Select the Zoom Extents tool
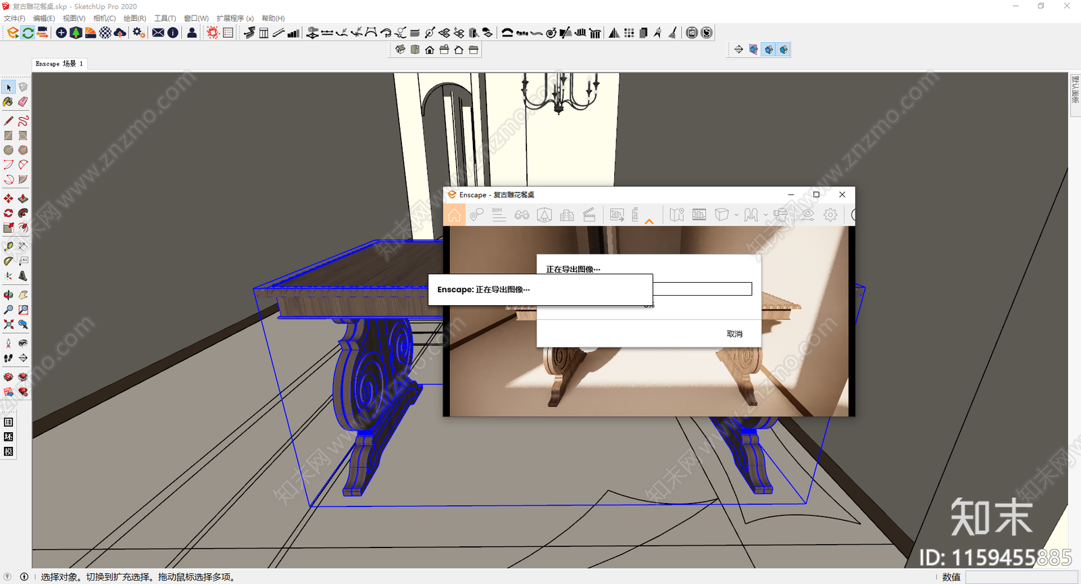 (8, 325)
